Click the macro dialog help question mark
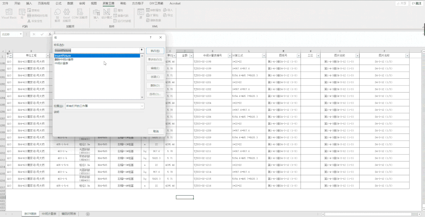 tap(151, 37)
